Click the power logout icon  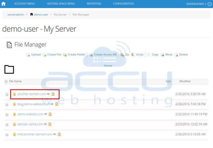(x=209, y=4)
